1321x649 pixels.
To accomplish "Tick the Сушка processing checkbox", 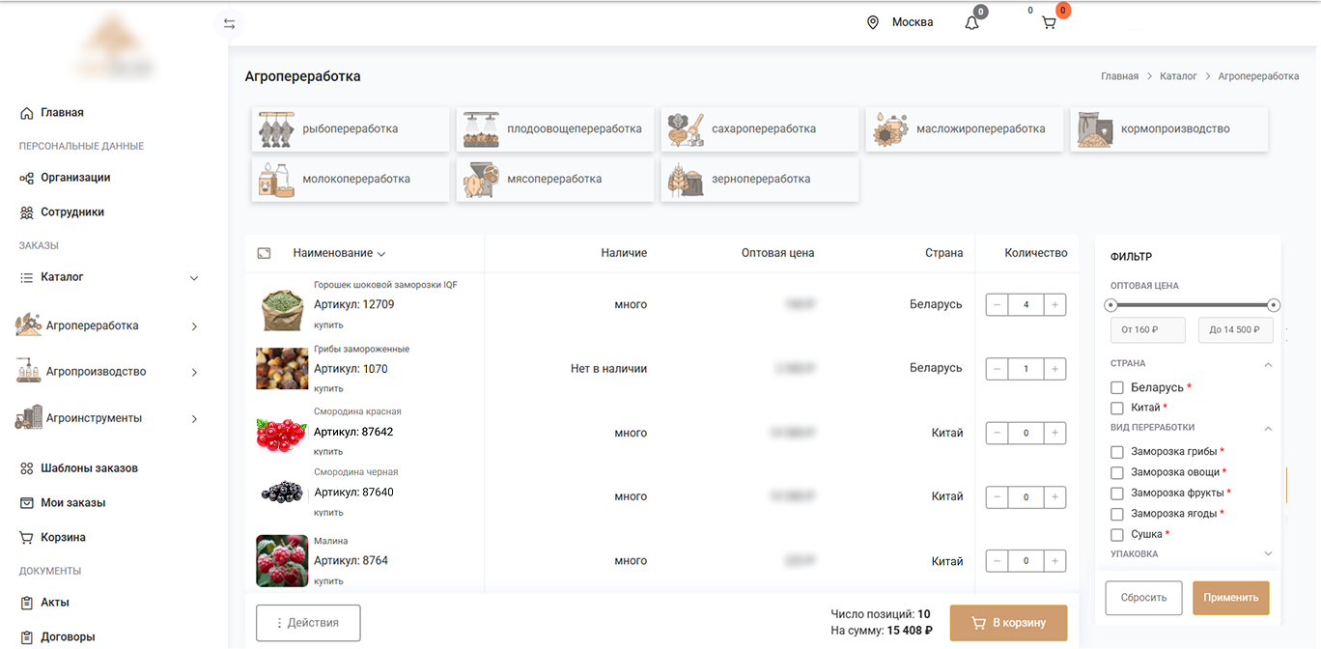I will pos(1117,534).
